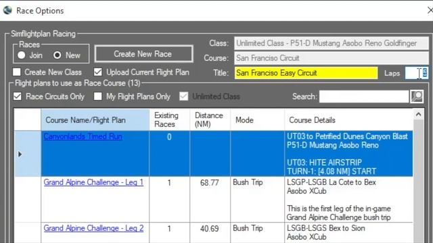Click the yellow Title input field
Viewport: 433px width, 243px height.
(x=306, y=73)
